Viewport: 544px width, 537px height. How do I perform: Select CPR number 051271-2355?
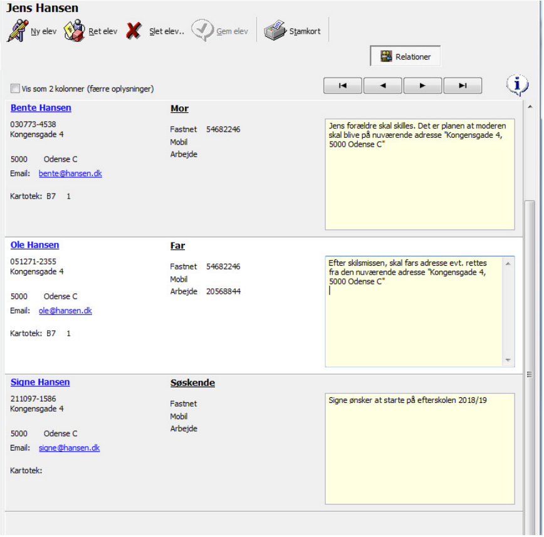click(33, 261)
